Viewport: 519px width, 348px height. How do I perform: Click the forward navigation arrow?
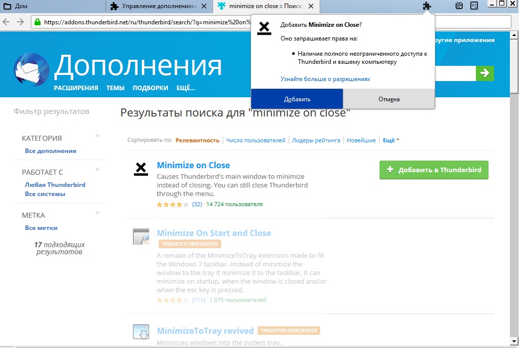click(20, 22)
